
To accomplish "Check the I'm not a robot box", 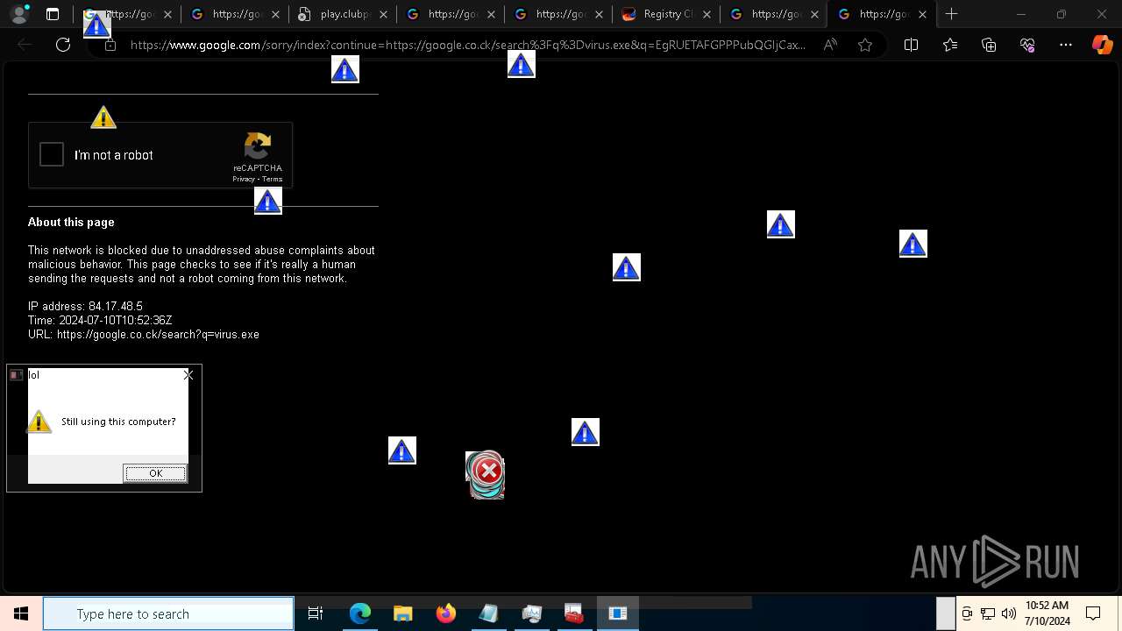I will pyautogui.click(x=52, y=155).
